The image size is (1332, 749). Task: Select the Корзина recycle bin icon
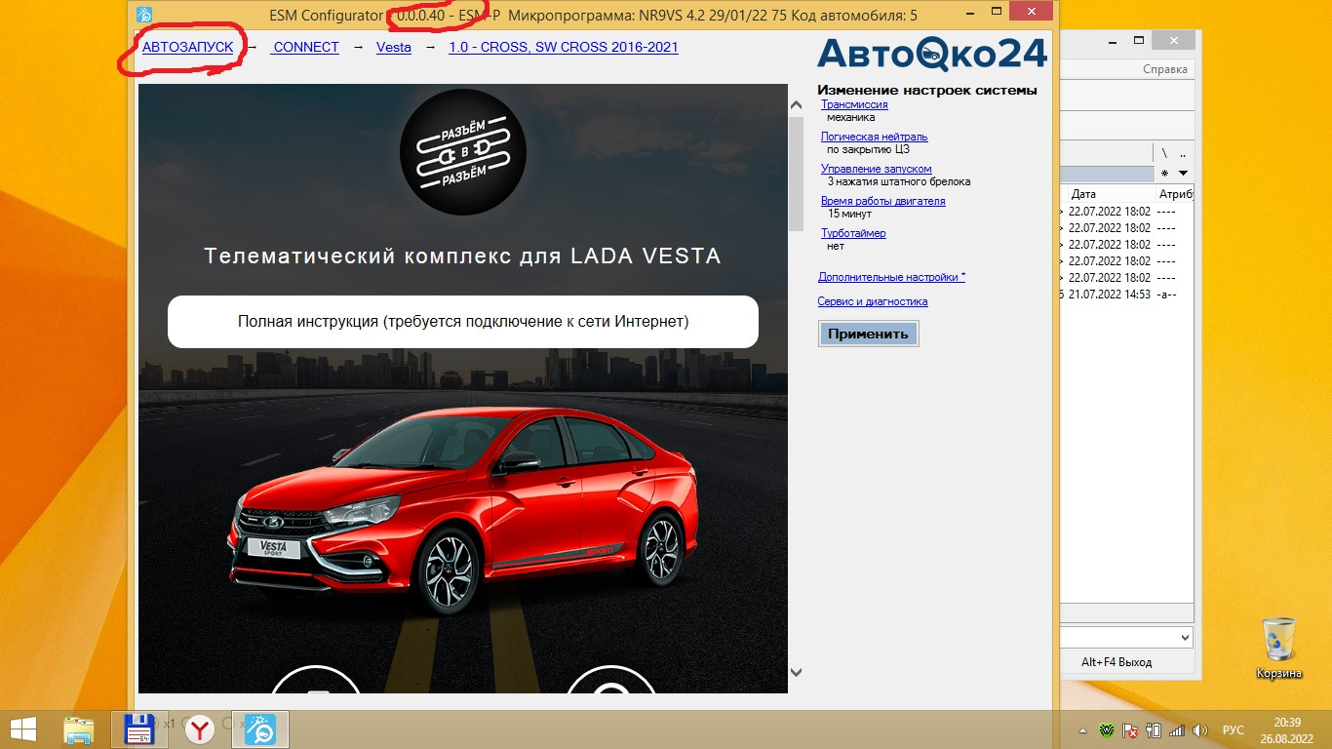pos(1278,649)
